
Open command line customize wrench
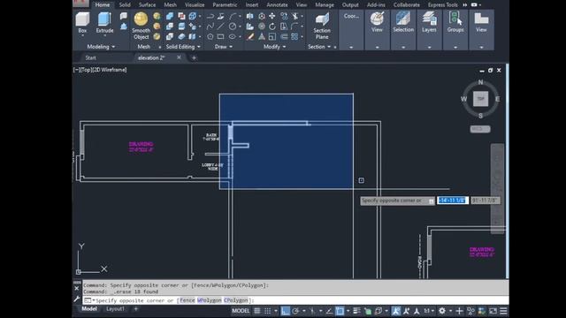pos(77,299)
